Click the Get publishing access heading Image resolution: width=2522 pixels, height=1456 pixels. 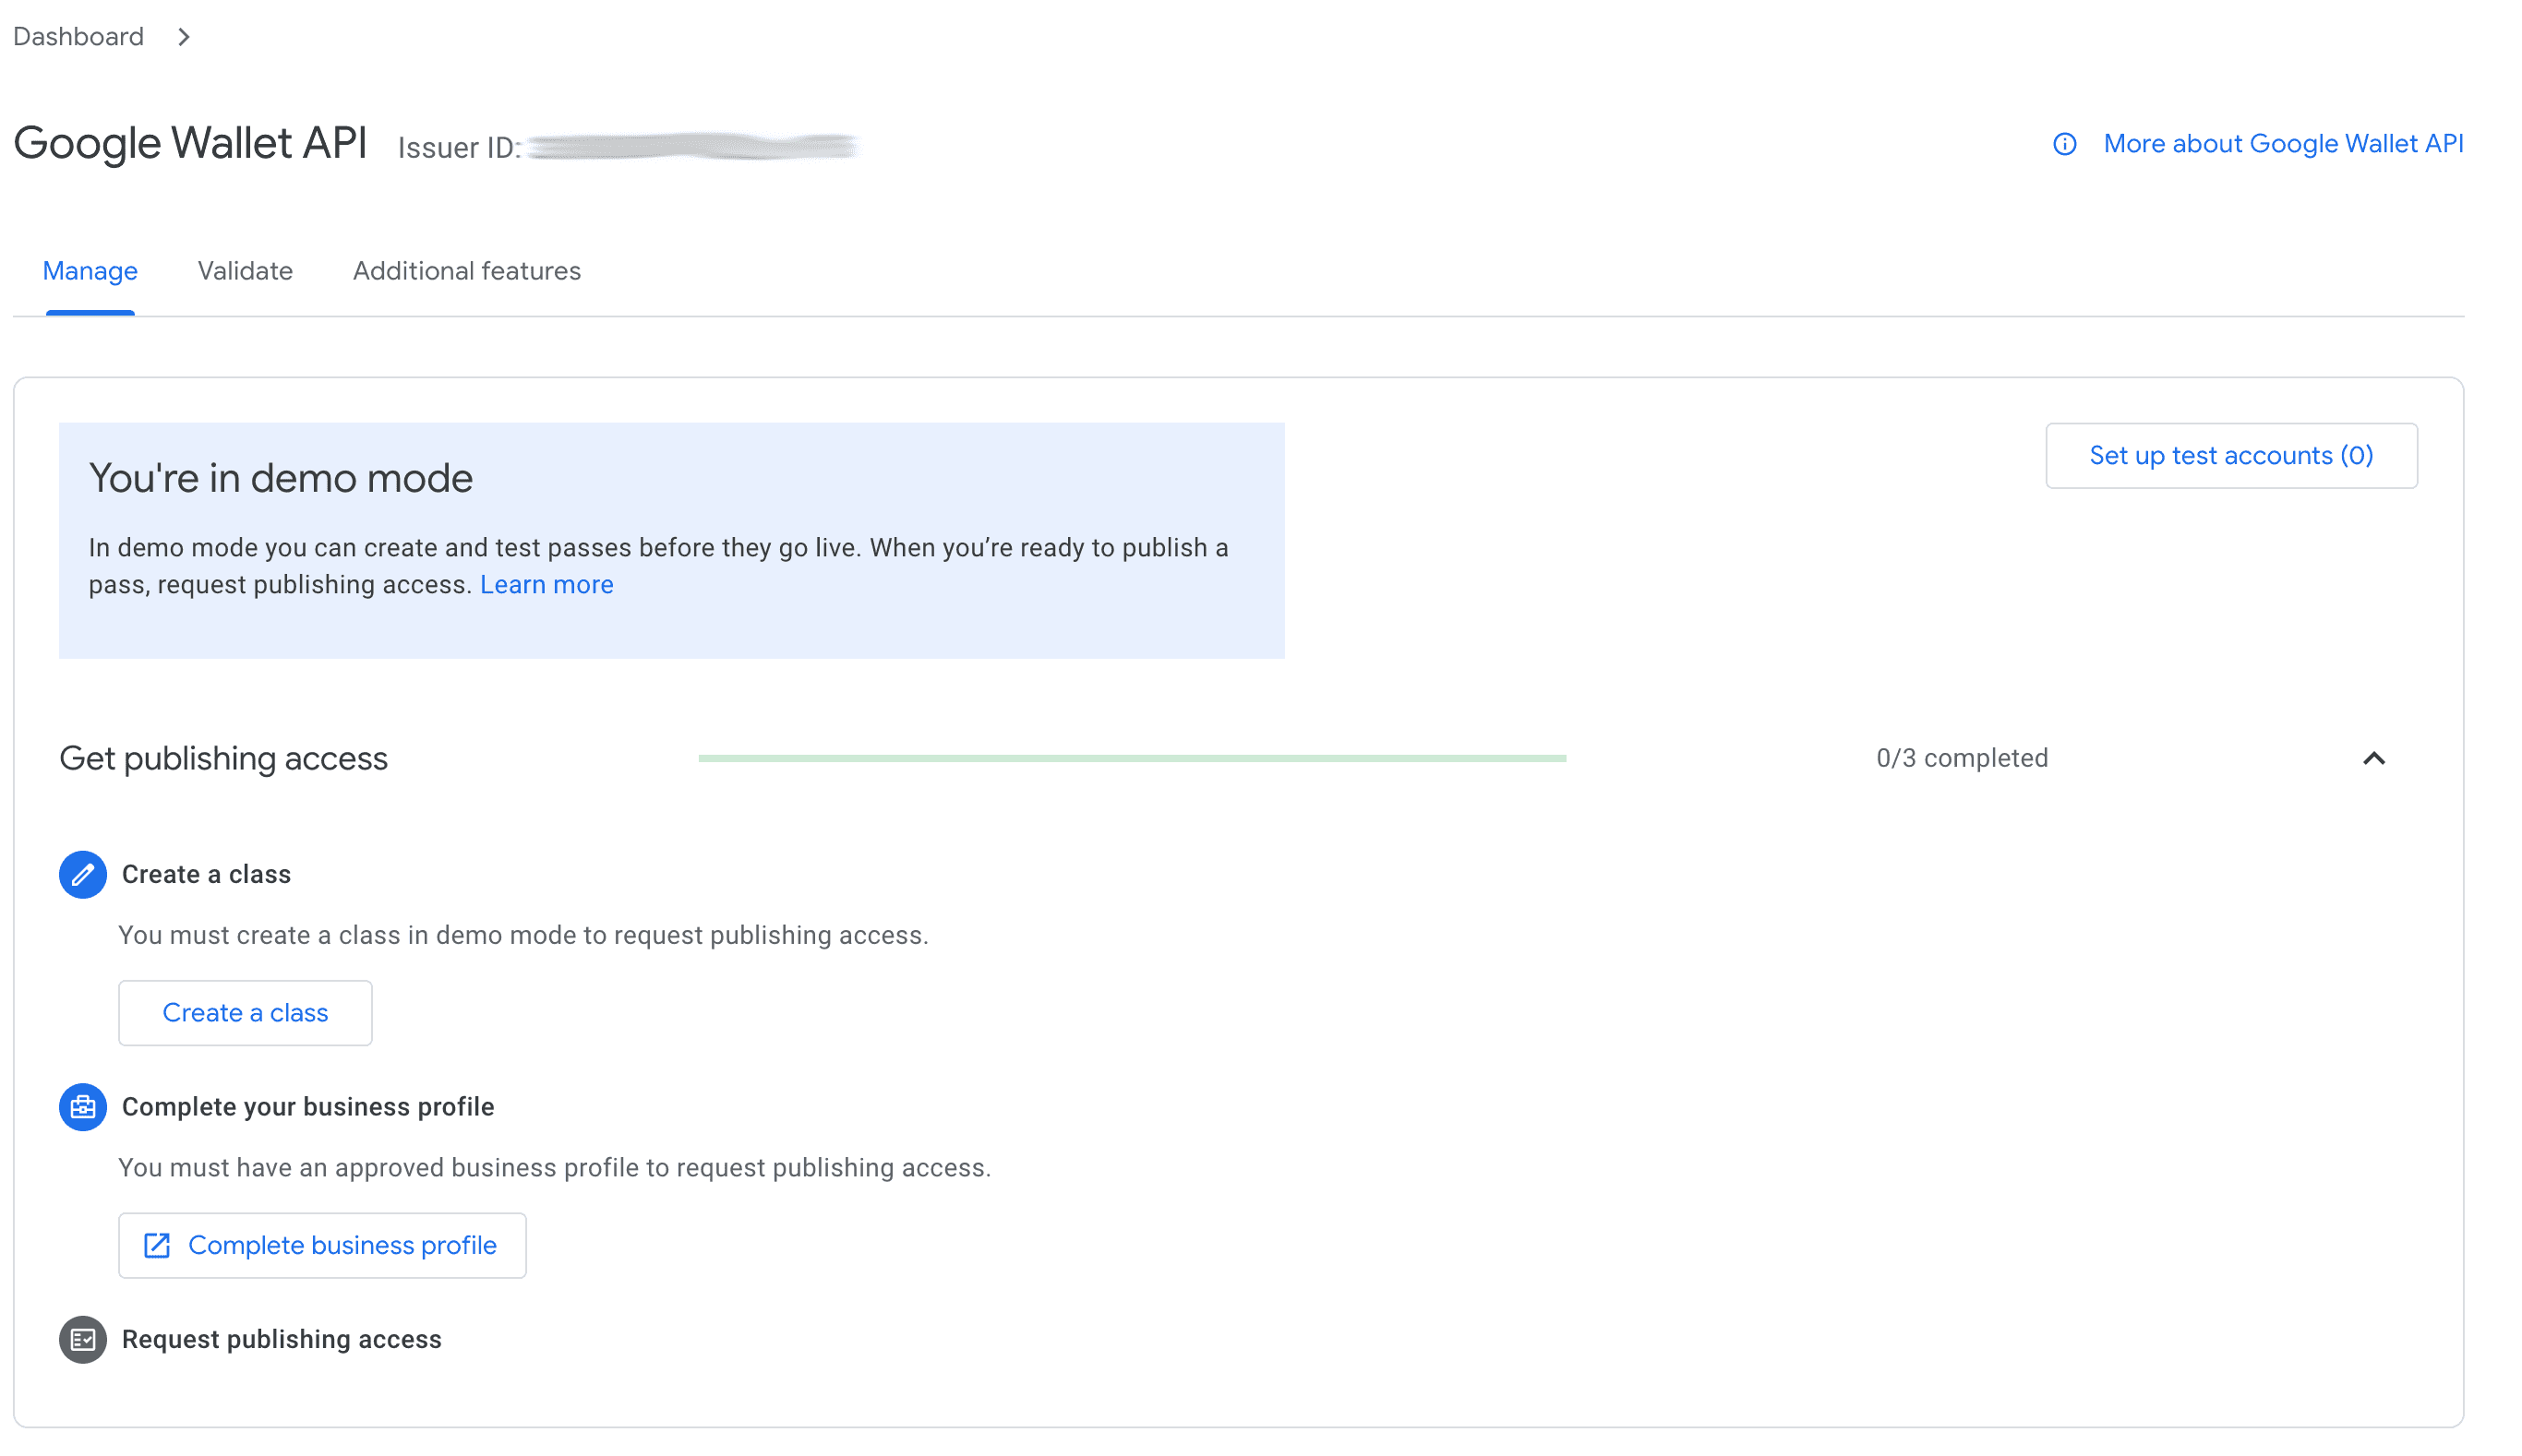[223, 758]
